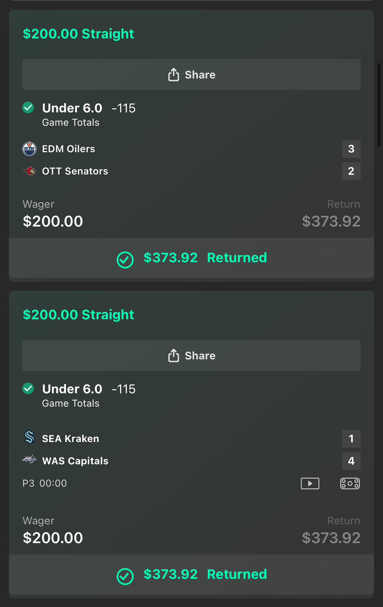
Task: Open the live video stream icon
Action: tap(310, 483)
